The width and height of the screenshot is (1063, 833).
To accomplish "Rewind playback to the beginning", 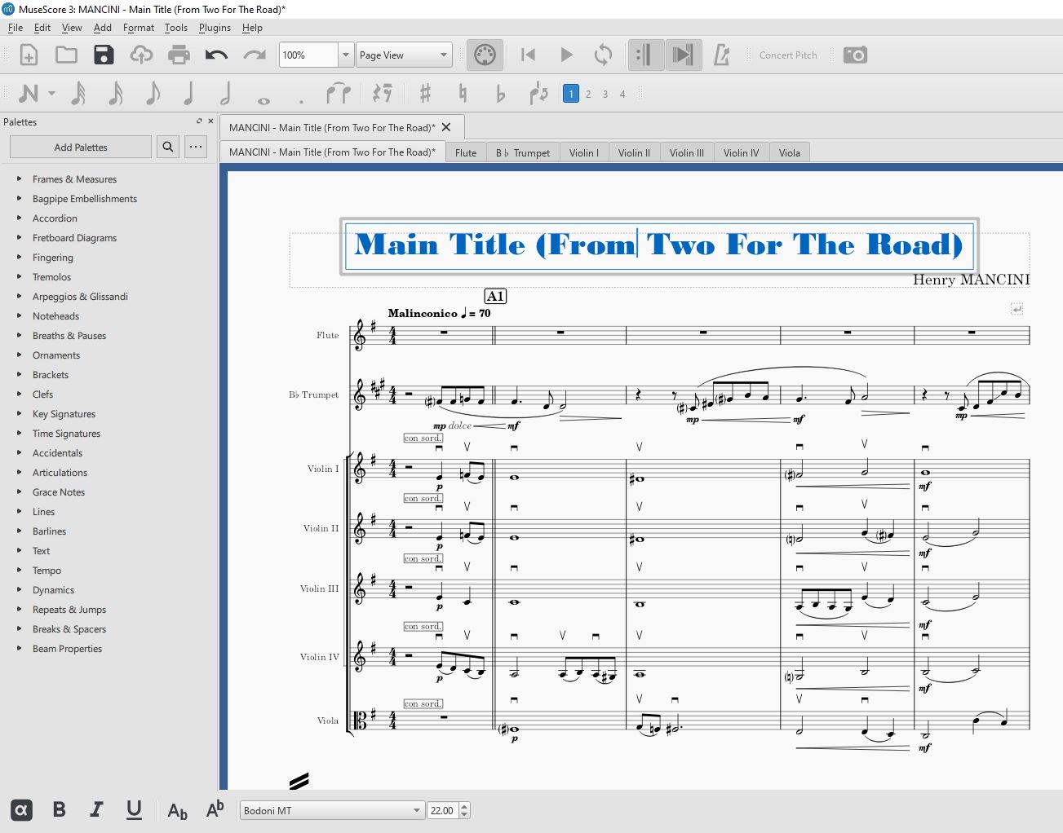I will pyautogui.click(x=527, y=55).
